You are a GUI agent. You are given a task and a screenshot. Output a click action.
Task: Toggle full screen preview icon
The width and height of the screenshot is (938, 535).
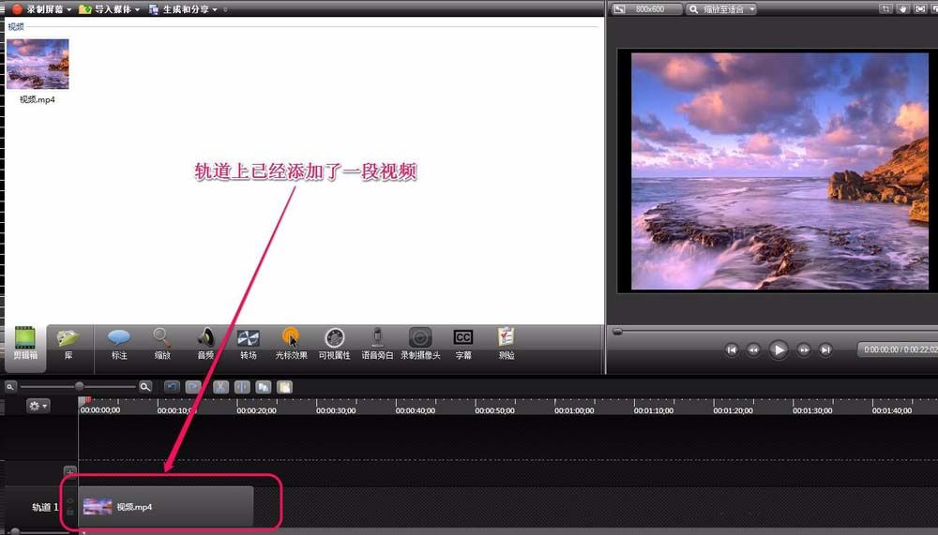click(920, 9)
